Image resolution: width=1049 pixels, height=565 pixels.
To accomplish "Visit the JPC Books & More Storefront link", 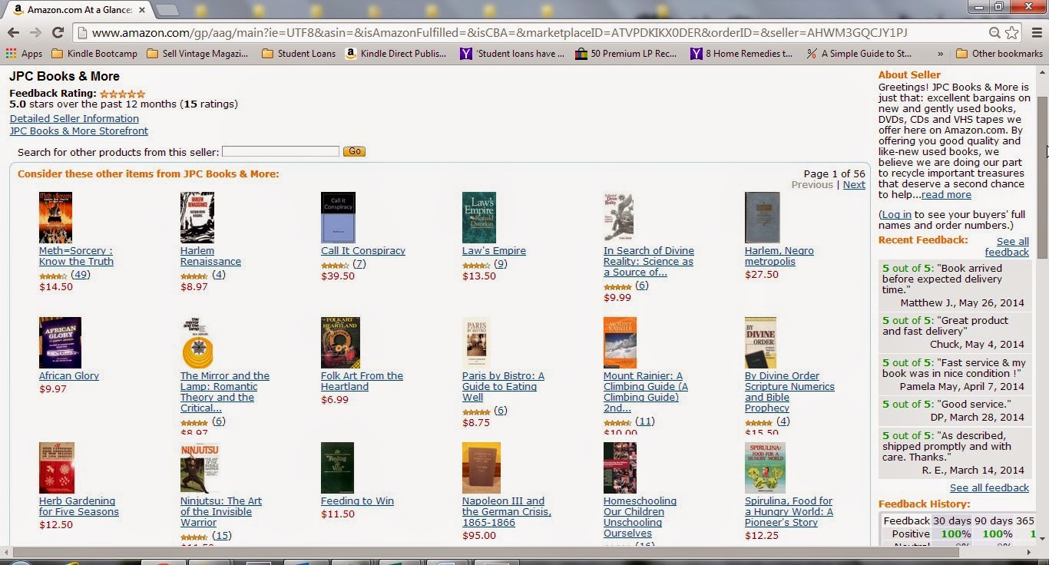I will pyautogui.click(x=79, y=131).
